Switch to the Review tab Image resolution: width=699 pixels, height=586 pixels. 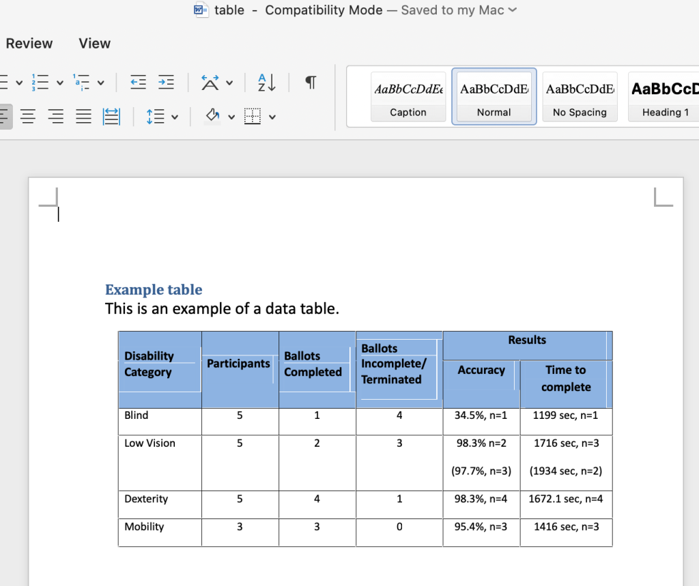pos(29,43)
